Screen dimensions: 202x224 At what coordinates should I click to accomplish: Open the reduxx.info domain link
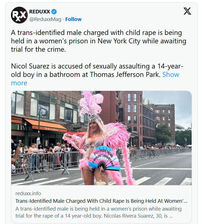click(28, 193)
